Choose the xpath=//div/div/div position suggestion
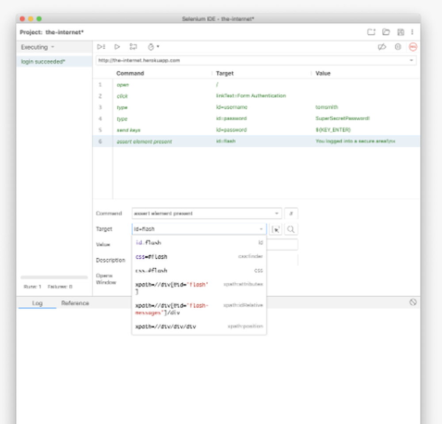Viewport: 442px width, 424px height. (199, 326)
